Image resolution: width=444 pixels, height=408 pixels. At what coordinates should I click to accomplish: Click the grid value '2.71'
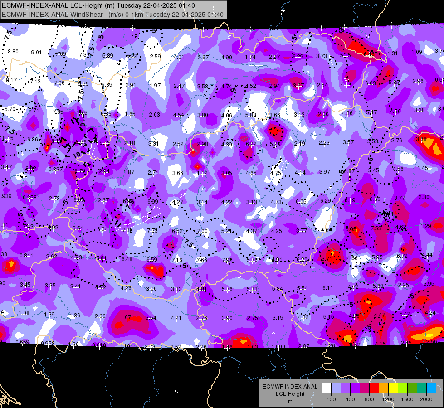pyautogui.click(x=153, y=172)
